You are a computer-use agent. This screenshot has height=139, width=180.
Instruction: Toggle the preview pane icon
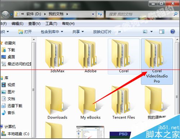(162, 32)
